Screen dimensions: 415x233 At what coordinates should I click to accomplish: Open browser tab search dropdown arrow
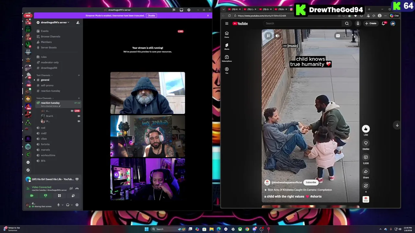[x=223, y=9]
